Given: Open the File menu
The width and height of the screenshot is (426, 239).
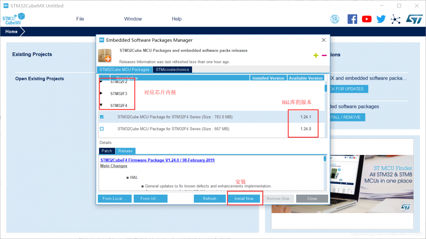Looking at the screenshot, I should tap(80, 19).
